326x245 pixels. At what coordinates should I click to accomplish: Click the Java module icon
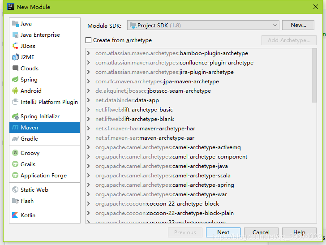15,24
